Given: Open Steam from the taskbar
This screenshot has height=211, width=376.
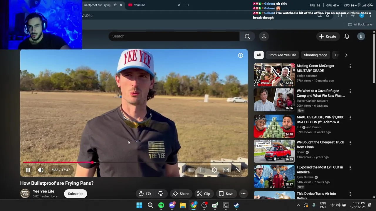Looking at the screenshot, I should (x=236, y=205).
